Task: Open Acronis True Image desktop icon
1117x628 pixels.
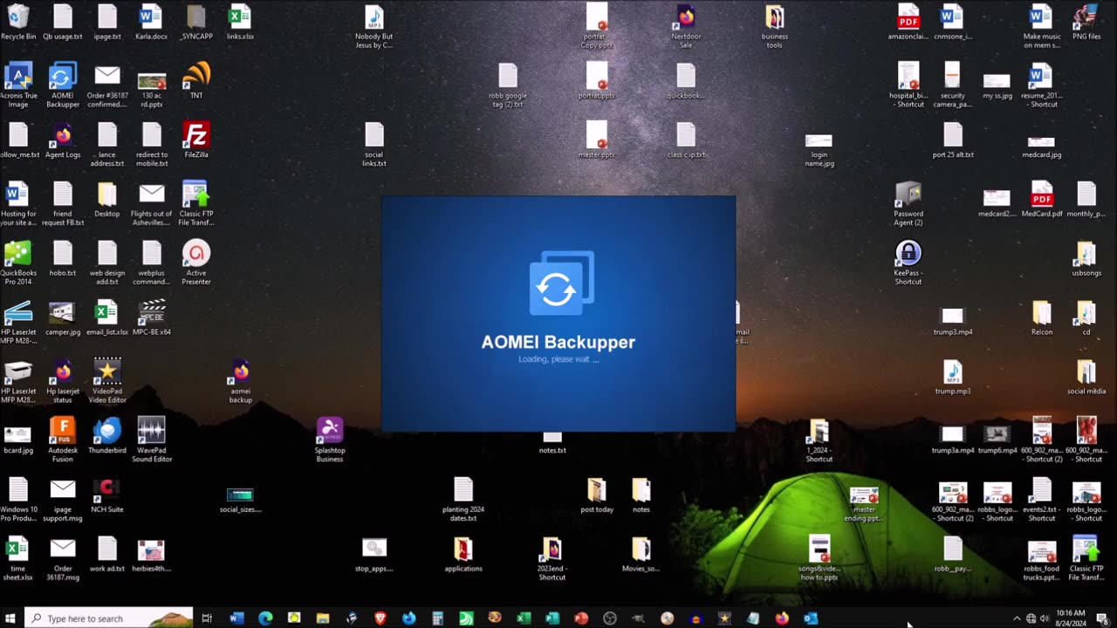Action: tap(18, 85)
